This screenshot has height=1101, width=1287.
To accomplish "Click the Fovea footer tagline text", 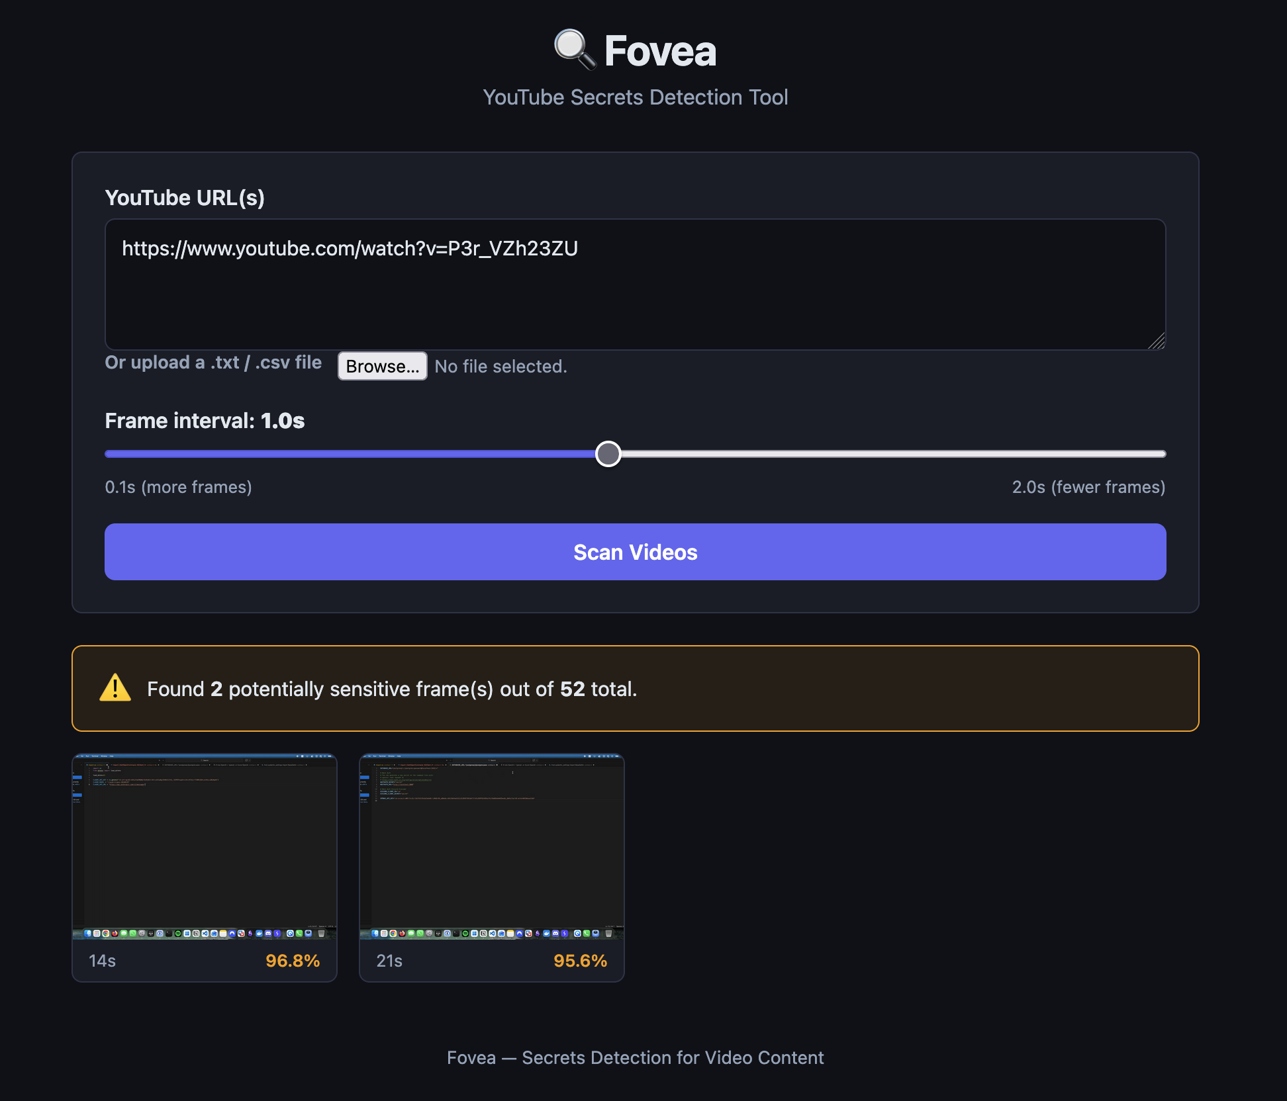I will (x=636, y=1058).
